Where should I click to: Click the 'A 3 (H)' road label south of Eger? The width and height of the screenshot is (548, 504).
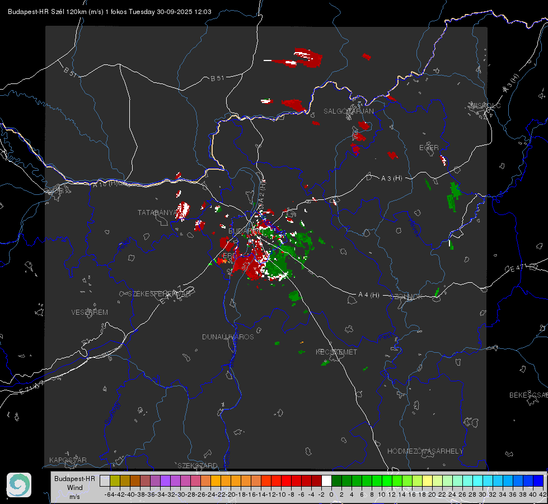tap(391, 179)
